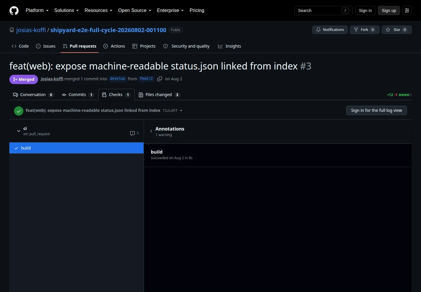
Task: Collapse the ci workflow group
Action: [19, 131]
